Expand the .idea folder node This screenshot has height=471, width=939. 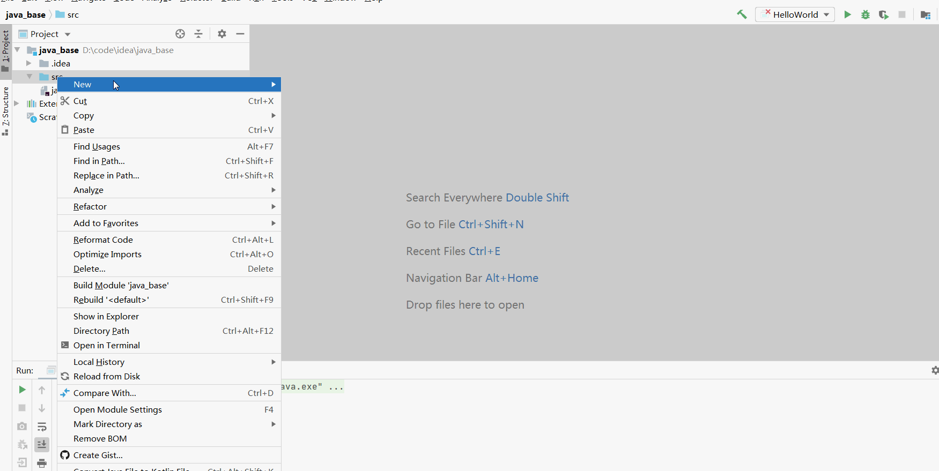[x=29, y=63]
